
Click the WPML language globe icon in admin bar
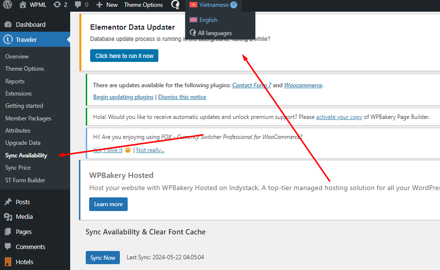pyautogui.click(x=175, y=5)
